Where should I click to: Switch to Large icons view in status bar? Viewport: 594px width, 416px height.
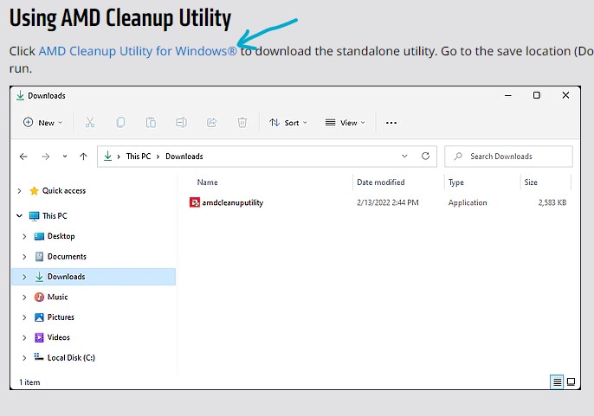coord(571,382)
